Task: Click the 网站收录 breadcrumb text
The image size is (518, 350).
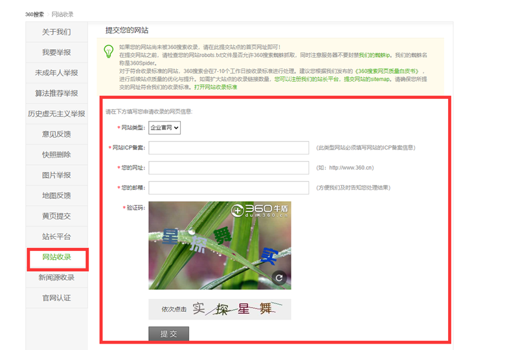Action: point(62,14)
